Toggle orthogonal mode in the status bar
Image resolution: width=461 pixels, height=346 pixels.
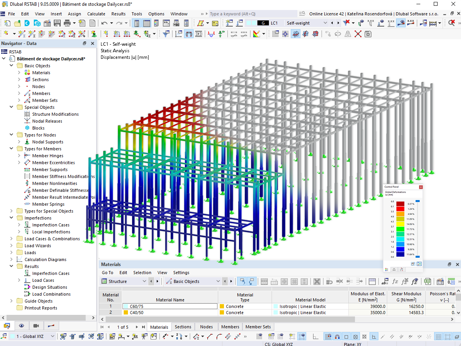click(373, 336)
